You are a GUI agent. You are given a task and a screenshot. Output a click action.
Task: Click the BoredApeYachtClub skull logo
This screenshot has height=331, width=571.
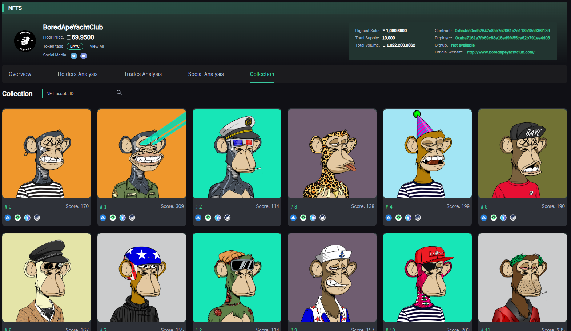[x=25, y=41]
